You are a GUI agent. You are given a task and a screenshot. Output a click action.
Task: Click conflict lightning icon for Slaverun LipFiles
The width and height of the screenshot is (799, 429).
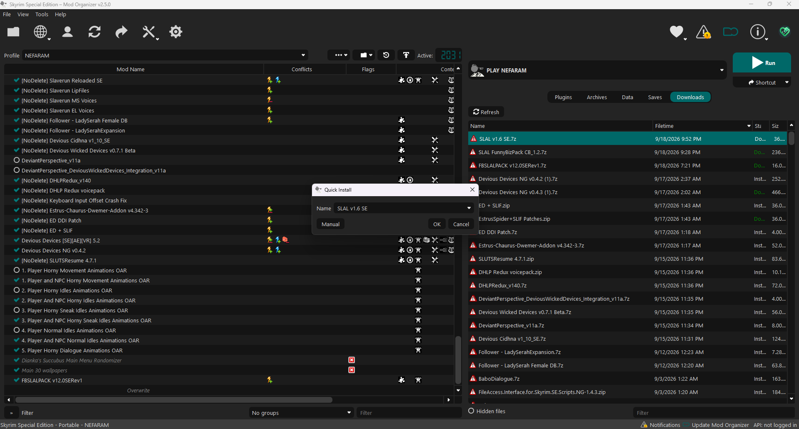(270, 90)
